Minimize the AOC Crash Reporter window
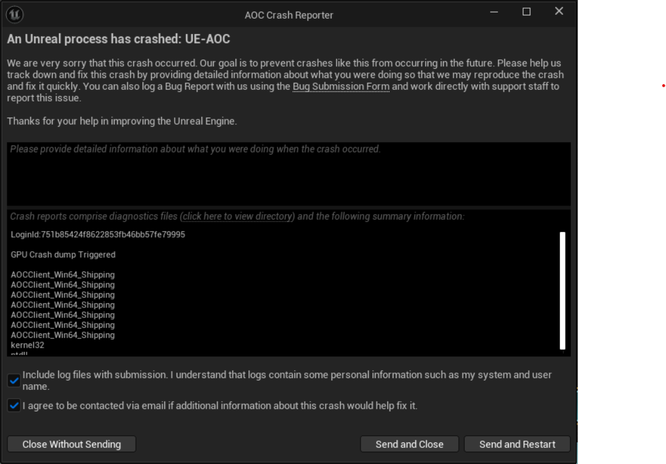 pyautogui.click(x=494, y=12)
